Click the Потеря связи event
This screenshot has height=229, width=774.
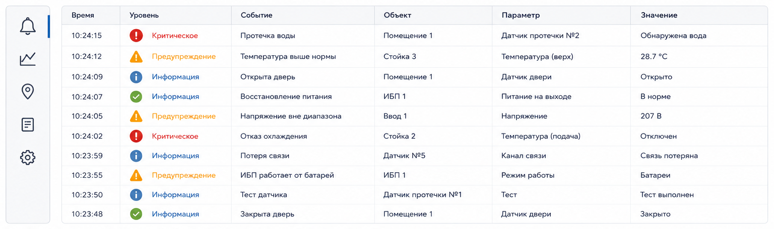(x=265, y=156)
